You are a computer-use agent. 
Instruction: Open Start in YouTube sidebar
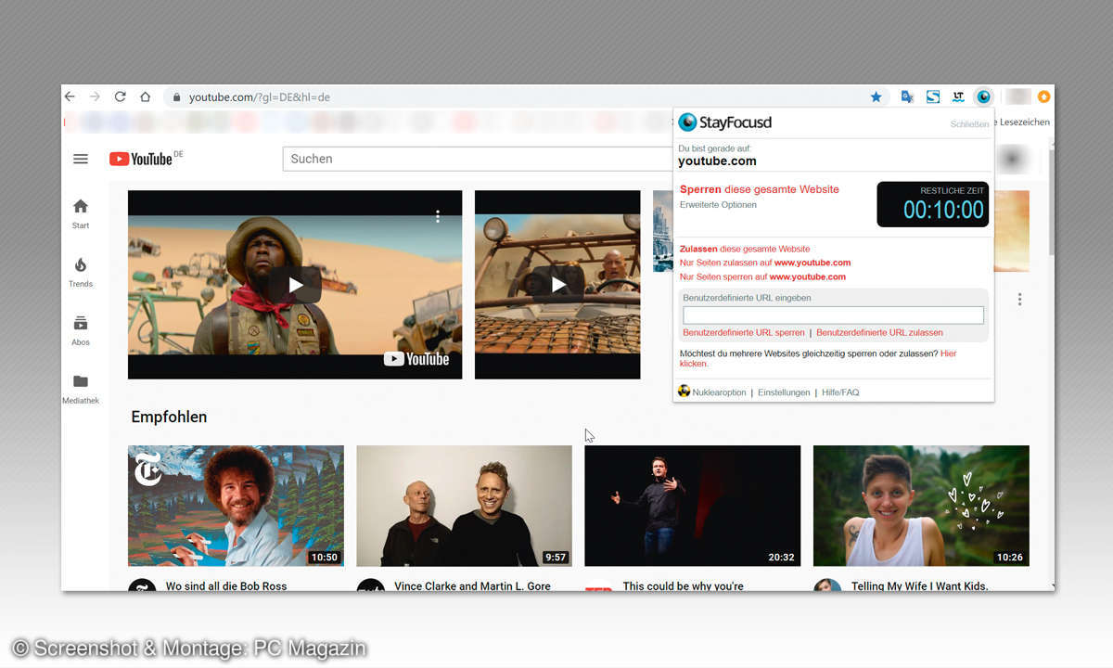pyautogui.click(x=81, y=212)
